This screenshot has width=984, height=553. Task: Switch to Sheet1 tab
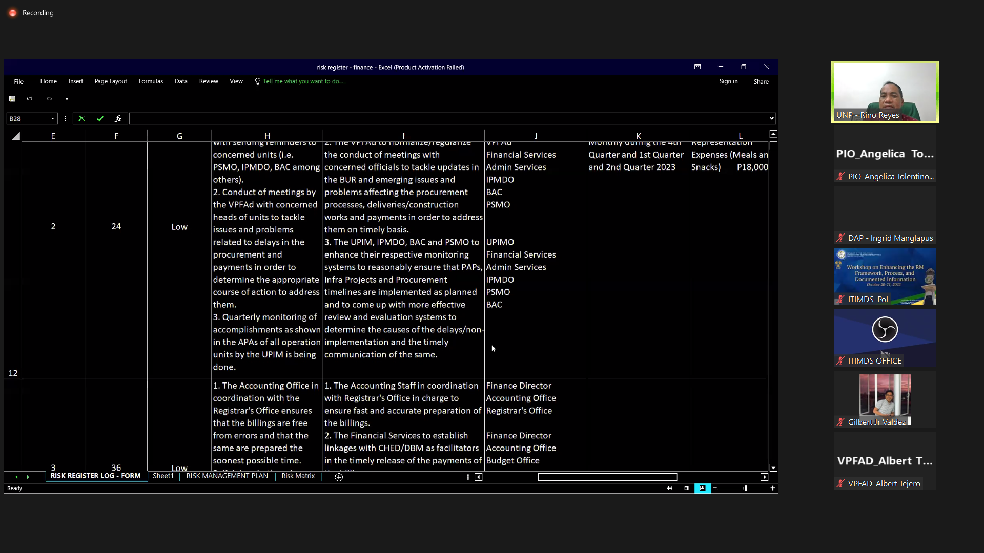point(163,476)
